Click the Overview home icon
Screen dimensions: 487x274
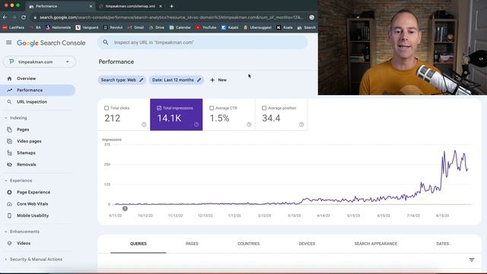(9, 78)
